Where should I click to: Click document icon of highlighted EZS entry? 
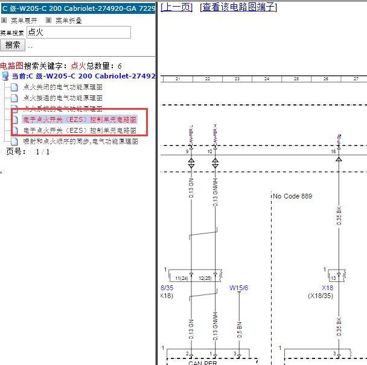[x=14, y=119]
